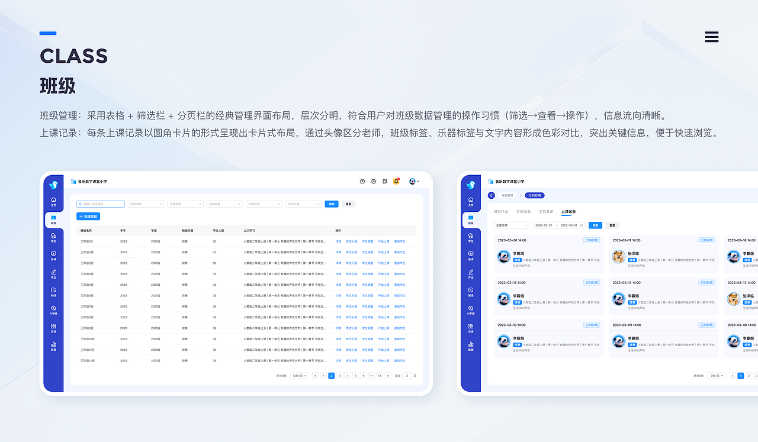
Task: Open 资源 resources icon in left mockup sidebar
Action: click(x=54, y=328)
